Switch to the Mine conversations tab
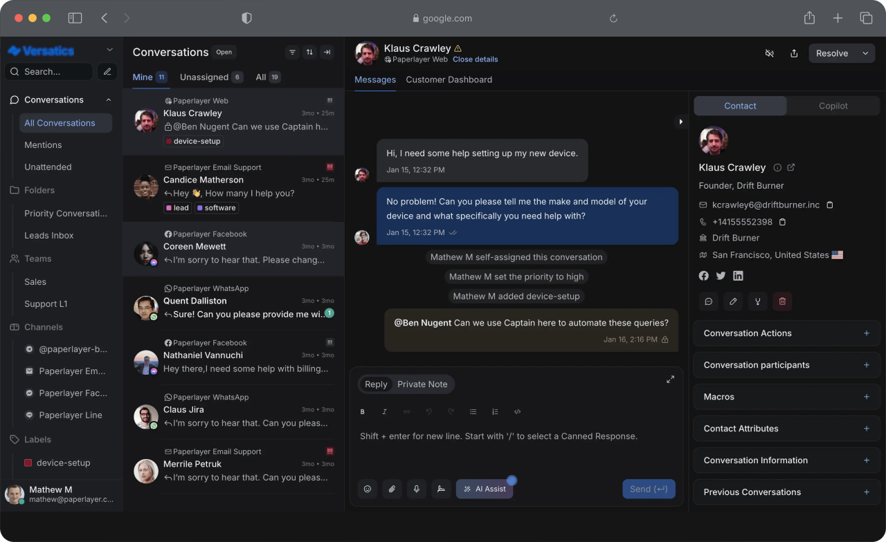This screenshot has height=542, width=886. (x=150, y=77)
